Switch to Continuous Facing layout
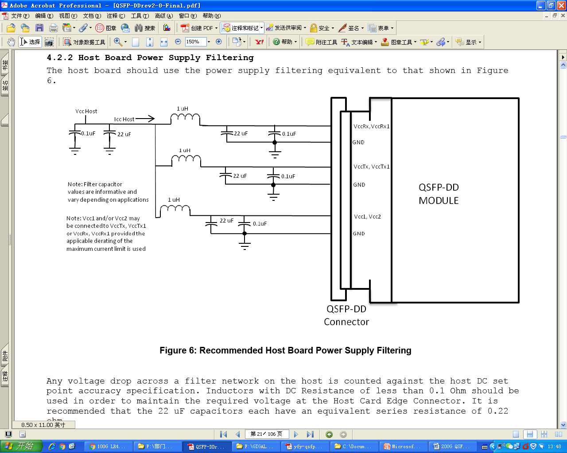 tap(544, 434)
